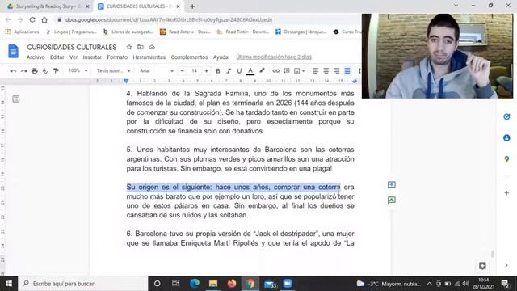Toggle bold formatting

(217, 71)
